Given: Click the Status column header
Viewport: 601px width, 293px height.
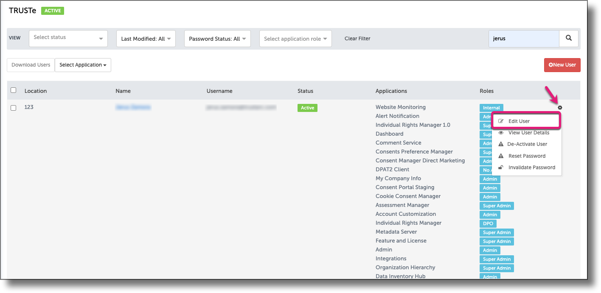Looking at the screenshot, I should [x=305, y=91].
